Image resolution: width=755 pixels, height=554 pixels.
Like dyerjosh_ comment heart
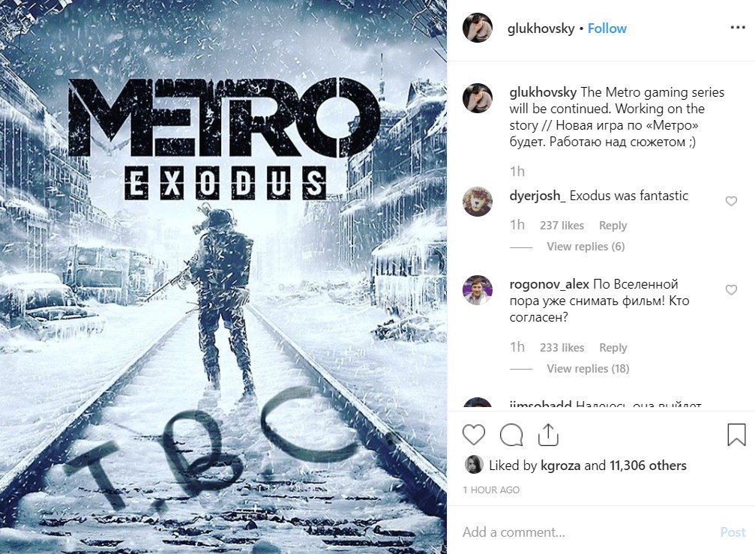click(731, 201)
